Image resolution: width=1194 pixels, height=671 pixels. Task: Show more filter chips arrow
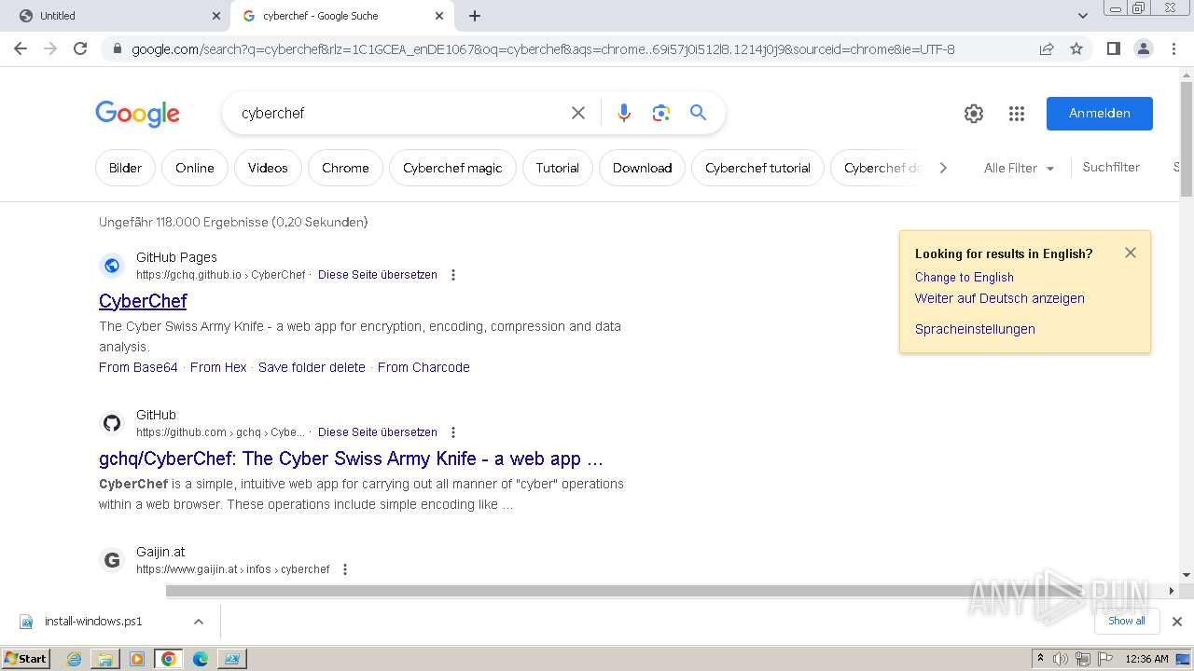(943, 168)
